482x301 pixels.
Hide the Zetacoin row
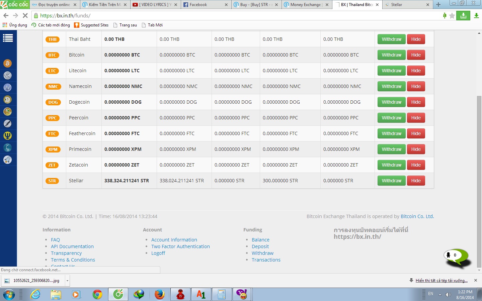pos(416,165)
